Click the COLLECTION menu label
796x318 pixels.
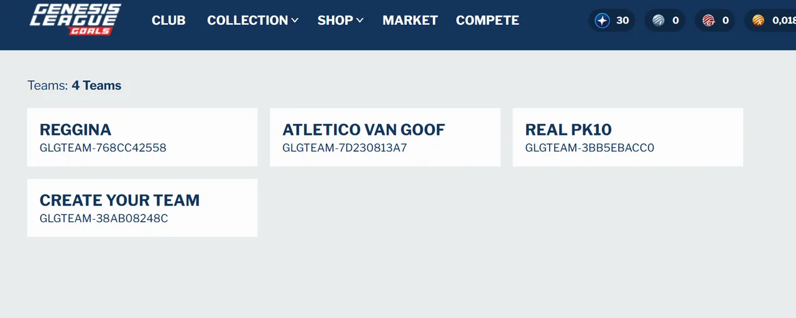click(x=248, y=20)
